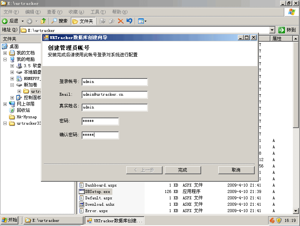Expand the Local Disk (本地磁盘) tree node
Screen dimensions: 300x226
tap(12, 72)
